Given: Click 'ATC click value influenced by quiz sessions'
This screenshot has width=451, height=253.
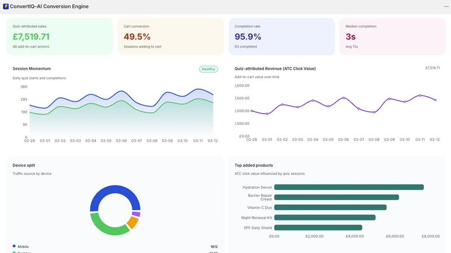Looking at the screenshot, I should pyautogui.click(x=269, y=174).
